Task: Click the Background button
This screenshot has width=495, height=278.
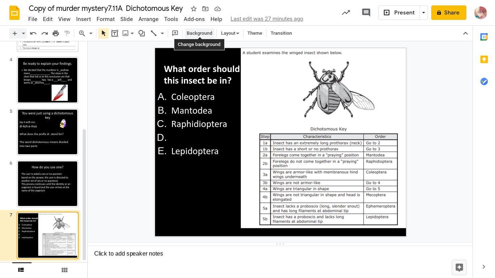Action: point(199,33)
